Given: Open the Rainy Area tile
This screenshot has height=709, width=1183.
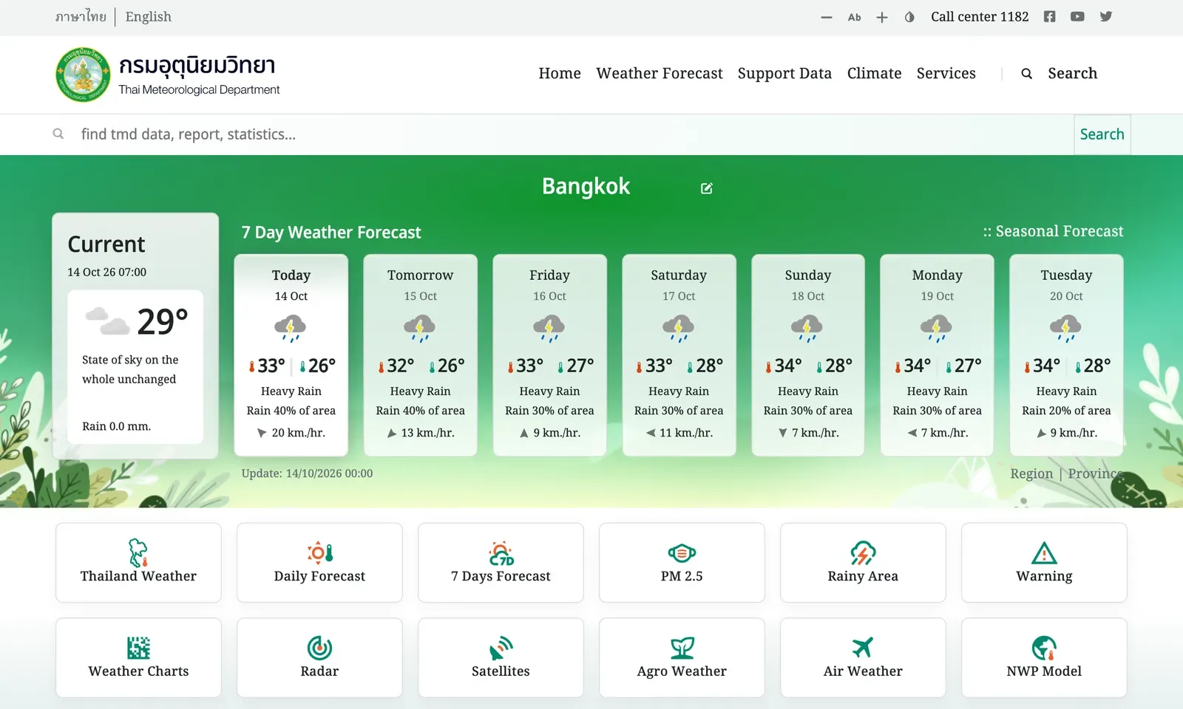Looking at the screenshot, I should (x=863, y=563).
